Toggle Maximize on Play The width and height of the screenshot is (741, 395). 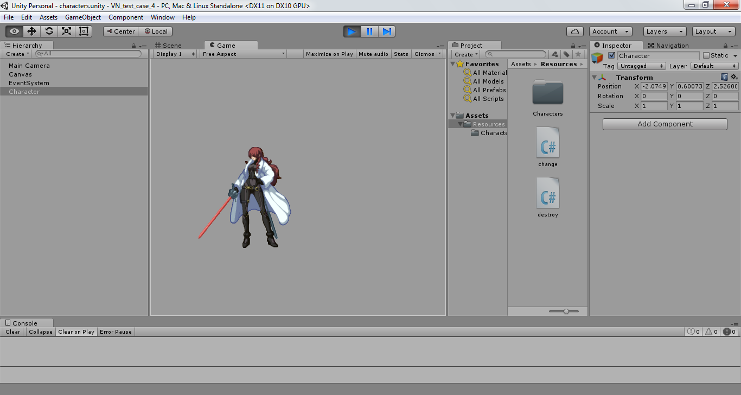(x=329, y=54)
